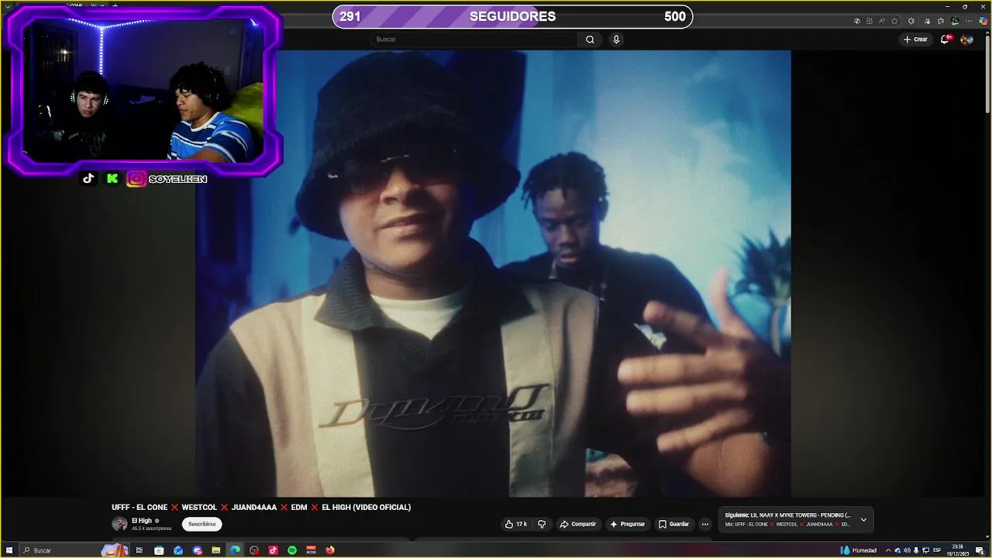Open the Humedad weather widget

[859, 550]
